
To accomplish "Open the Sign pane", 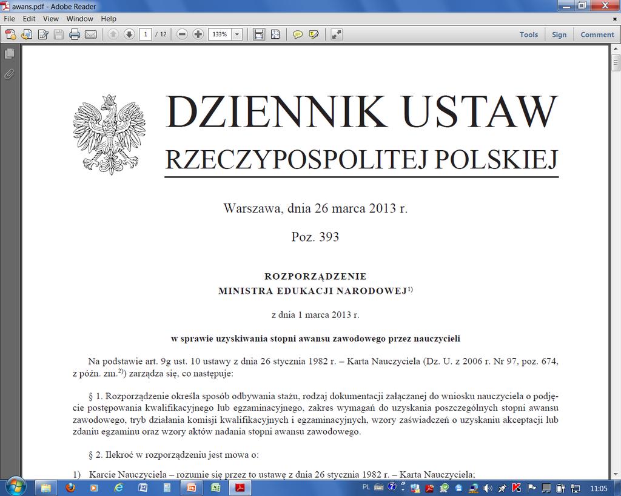I will (x=559, y=35).
